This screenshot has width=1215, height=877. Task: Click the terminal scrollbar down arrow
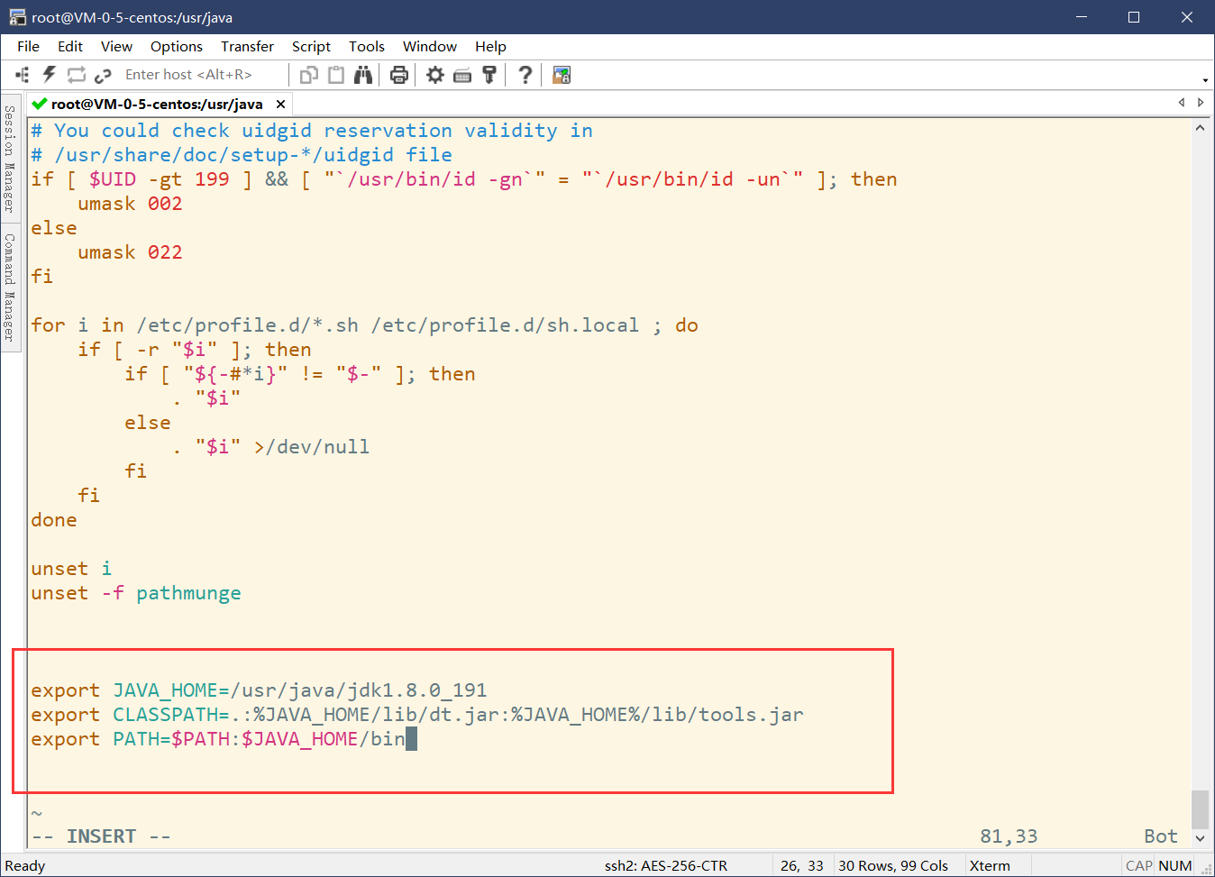click(x=1200, y=837)
